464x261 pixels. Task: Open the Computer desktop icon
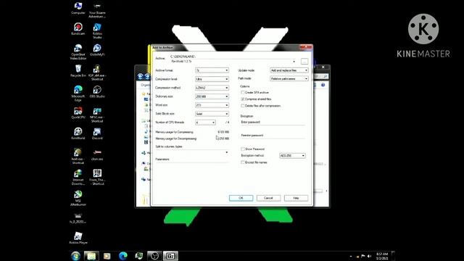click(x=78, y=8)
